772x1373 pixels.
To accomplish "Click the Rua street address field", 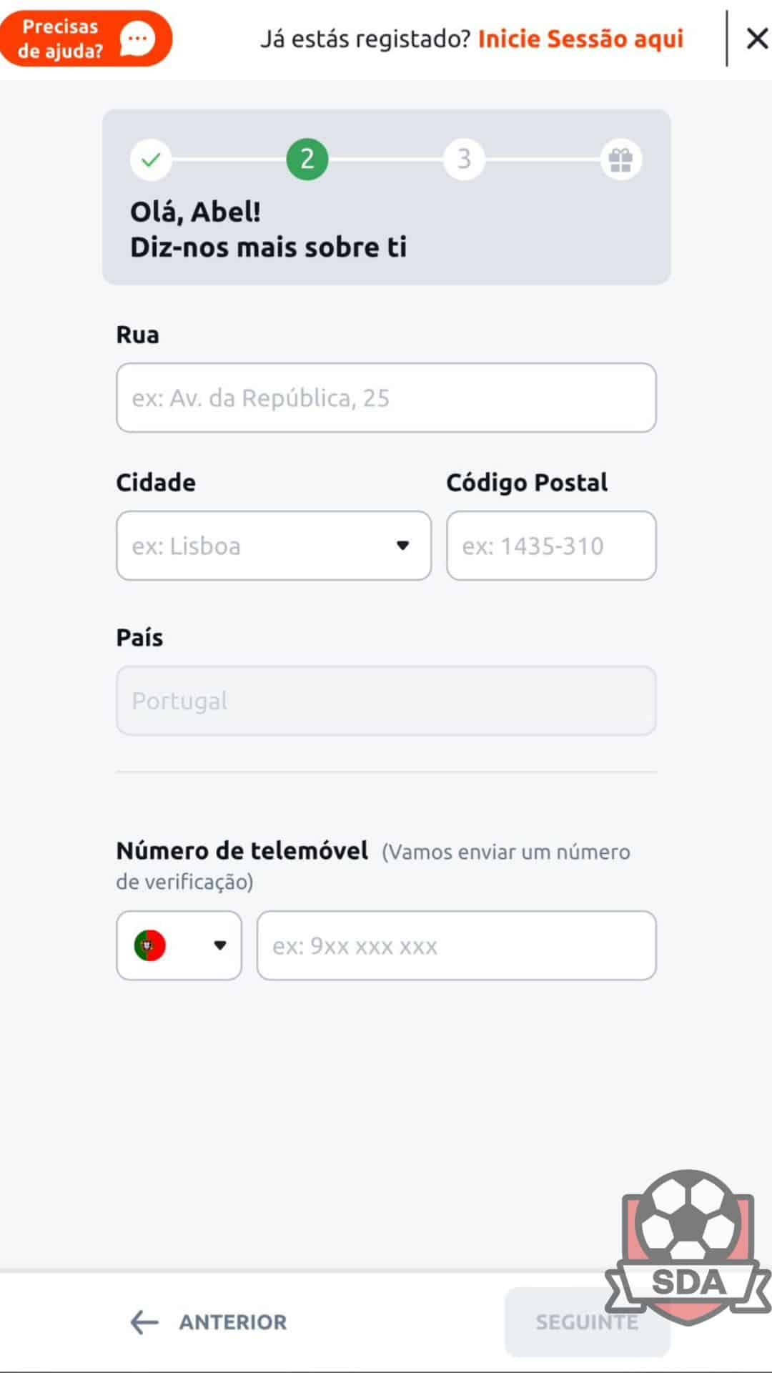I will (386, 398).
